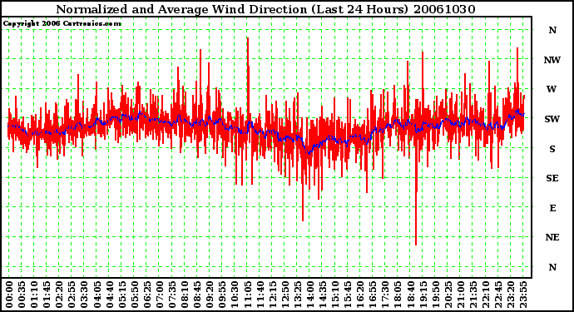Select the NE direction axis label
The height and width of the screenshot is (312, 574).
coord(552,237)
